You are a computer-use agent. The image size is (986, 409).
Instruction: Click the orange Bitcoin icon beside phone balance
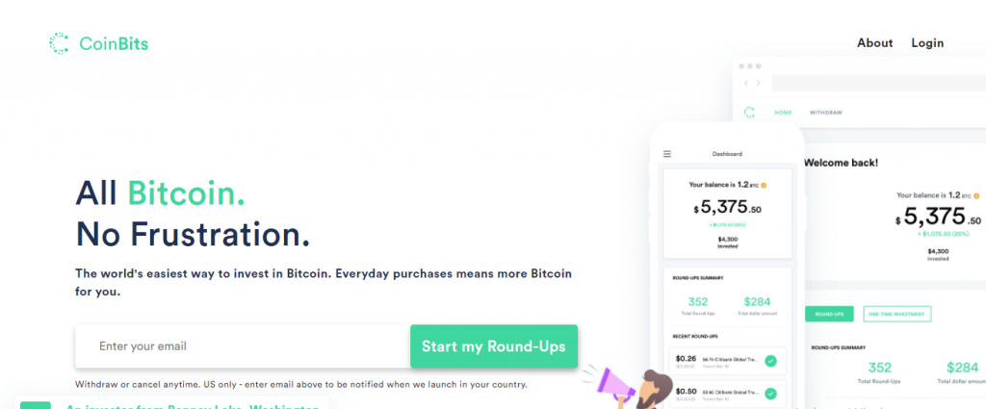tap(764, 186)
